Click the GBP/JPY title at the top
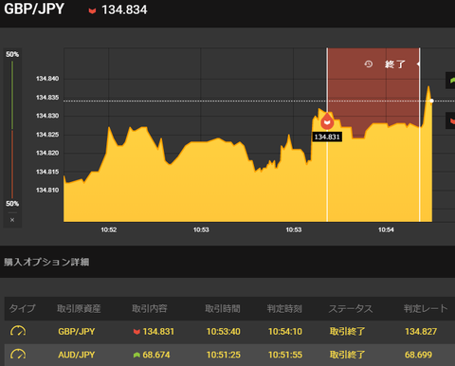This screenshot has height=366, width=455. point(34,9)
